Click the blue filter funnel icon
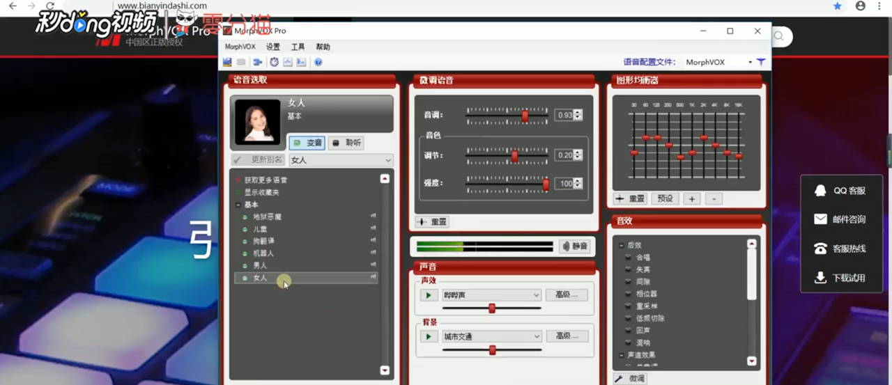892x385 pixels. 761,62
